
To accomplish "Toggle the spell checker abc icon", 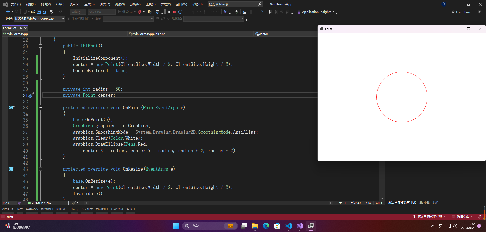I will pos(237,12).
